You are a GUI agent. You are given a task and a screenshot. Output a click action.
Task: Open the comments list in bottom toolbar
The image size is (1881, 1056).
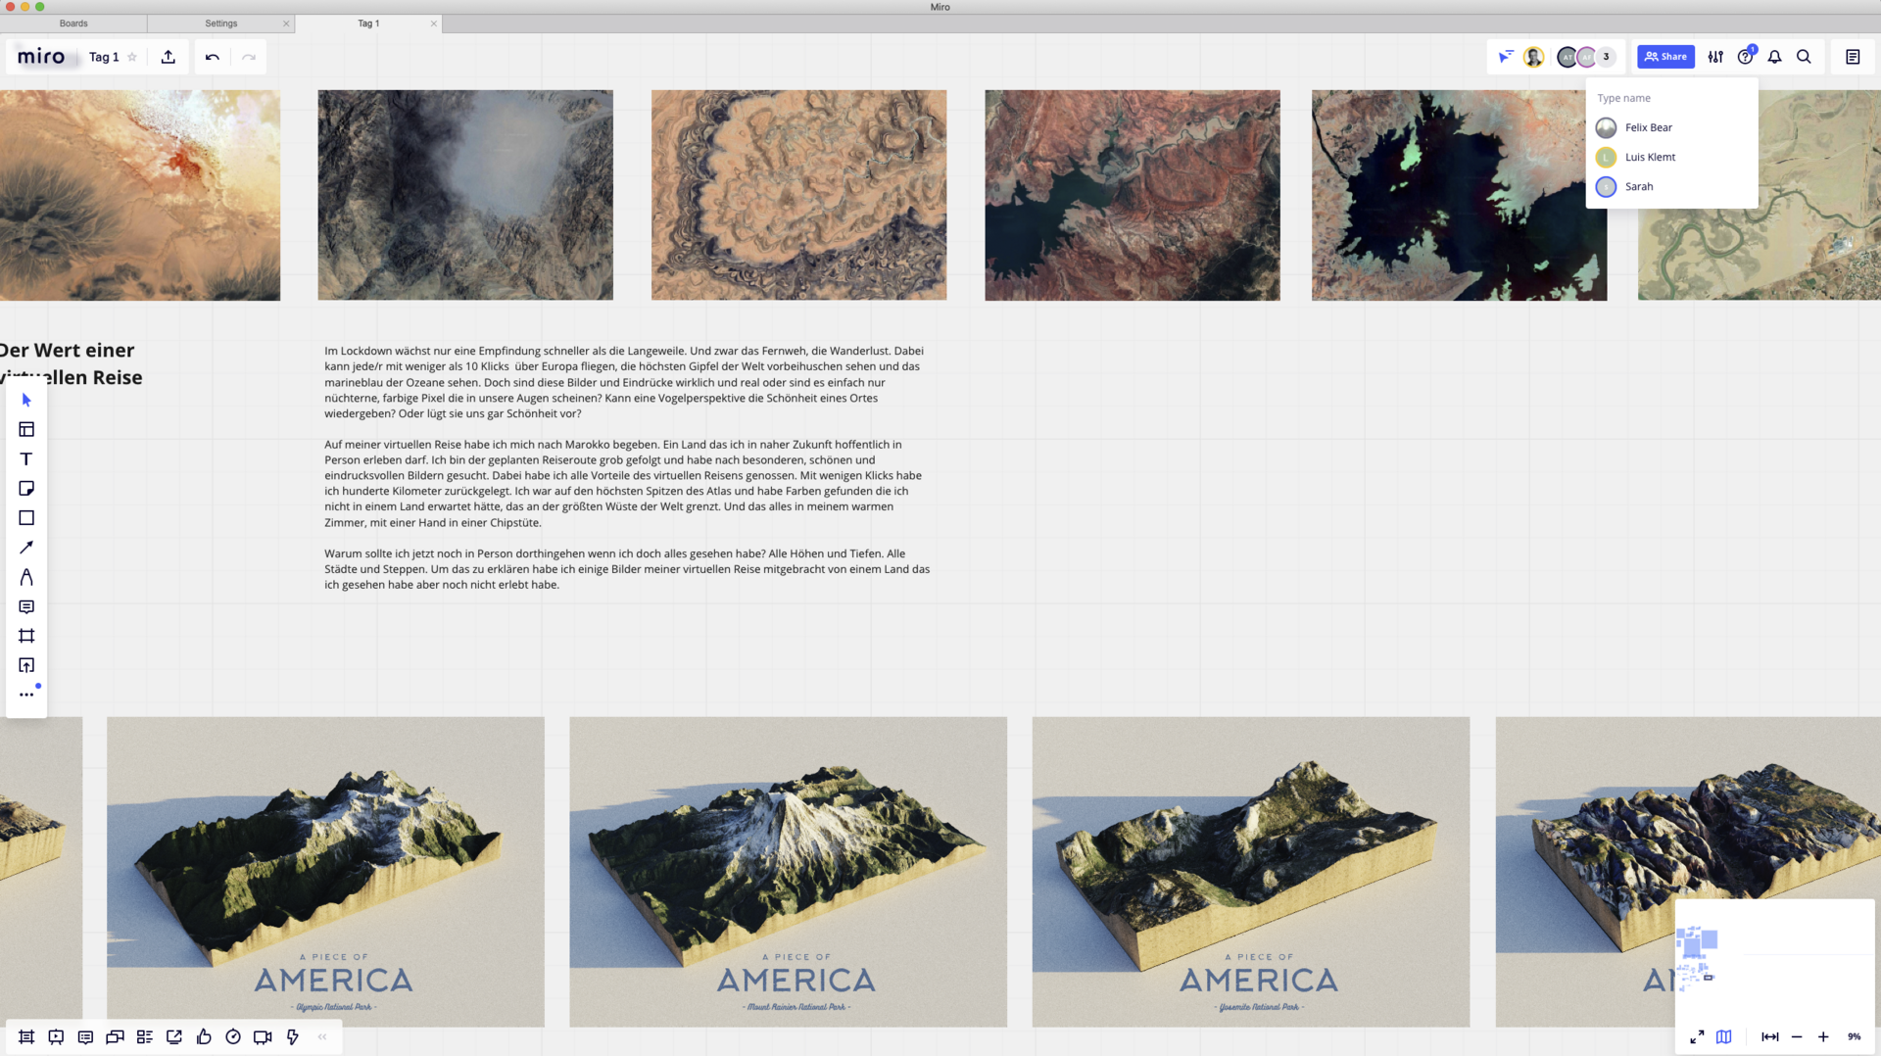[x=85, y=1036]
